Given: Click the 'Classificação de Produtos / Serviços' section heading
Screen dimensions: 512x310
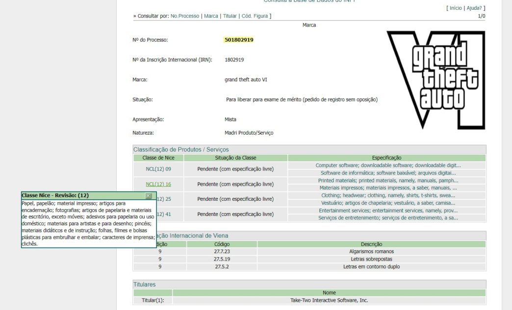Looking at the screenshot, I should coord(181,150).
